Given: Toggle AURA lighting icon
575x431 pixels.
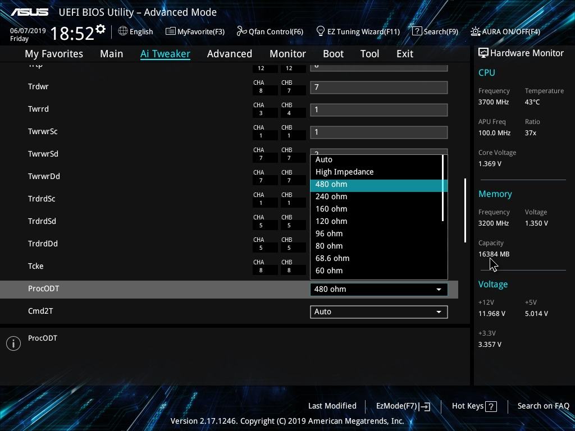Looking at the screenshot, I should point(476,31).
